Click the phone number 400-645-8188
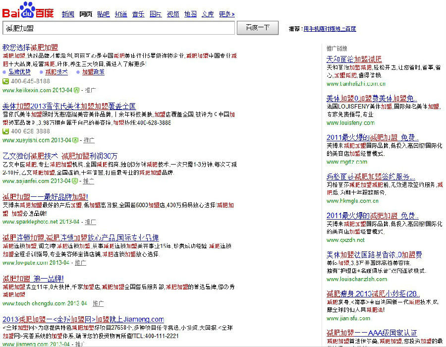The height and width of the screenshot is (347, 446). coord(30,81)
